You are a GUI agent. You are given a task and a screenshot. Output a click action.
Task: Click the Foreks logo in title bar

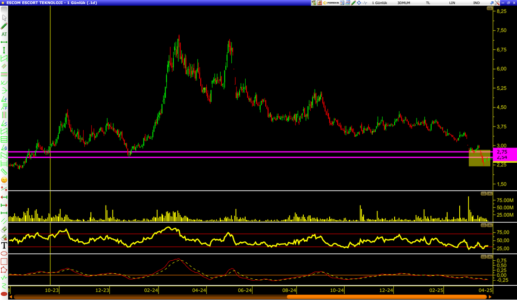331,3
